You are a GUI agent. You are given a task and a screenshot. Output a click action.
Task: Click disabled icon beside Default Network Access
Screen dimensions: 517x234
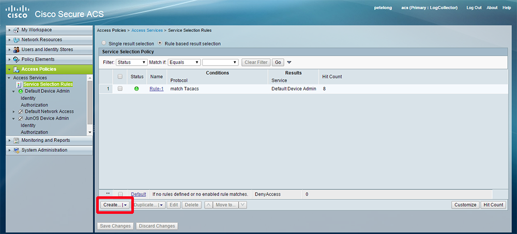coord(21,112)
